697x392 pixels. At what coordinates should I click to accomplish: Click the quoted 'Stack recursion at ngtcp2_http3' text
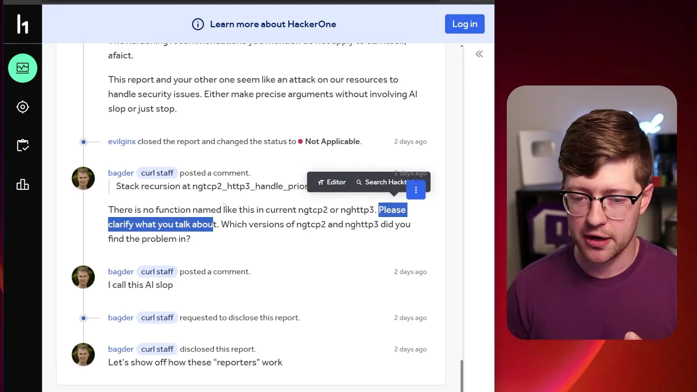[x=211, y=186]
